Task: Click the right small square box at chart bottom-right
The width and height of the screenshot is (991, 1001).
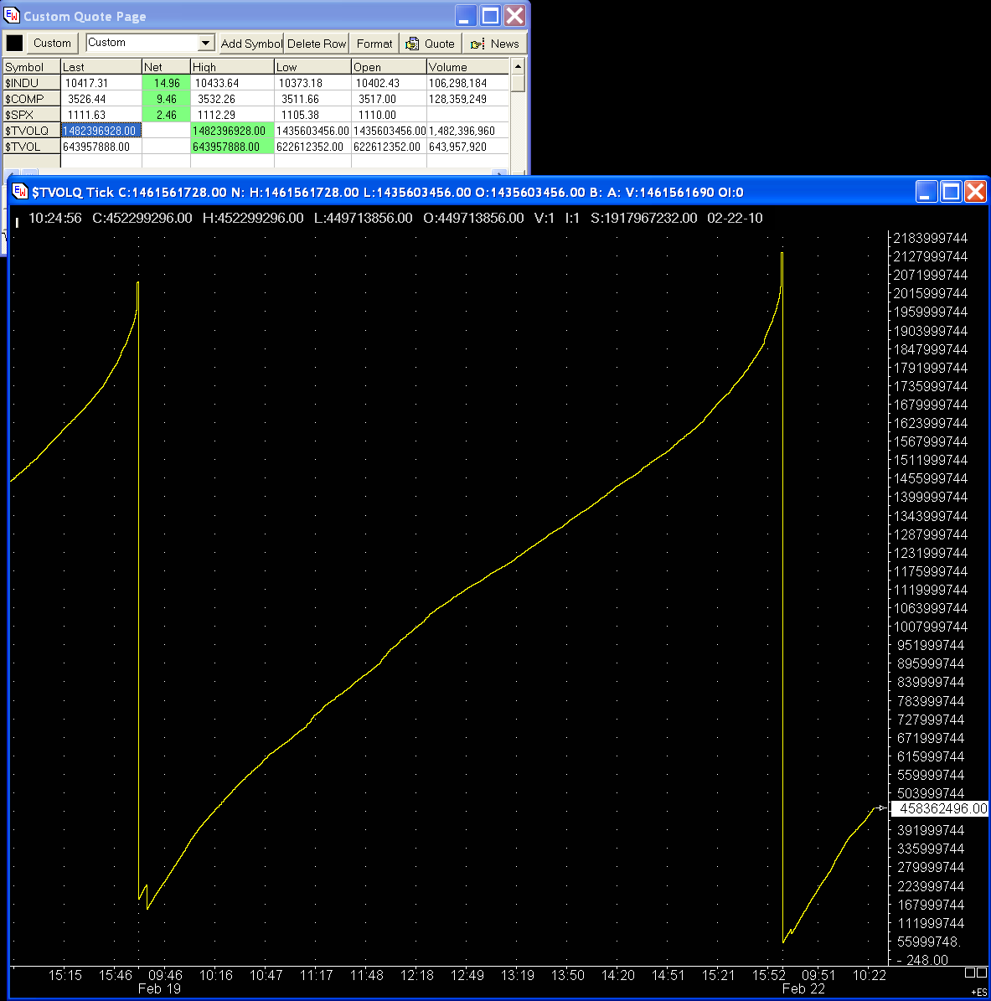Action: coord(981,973)
